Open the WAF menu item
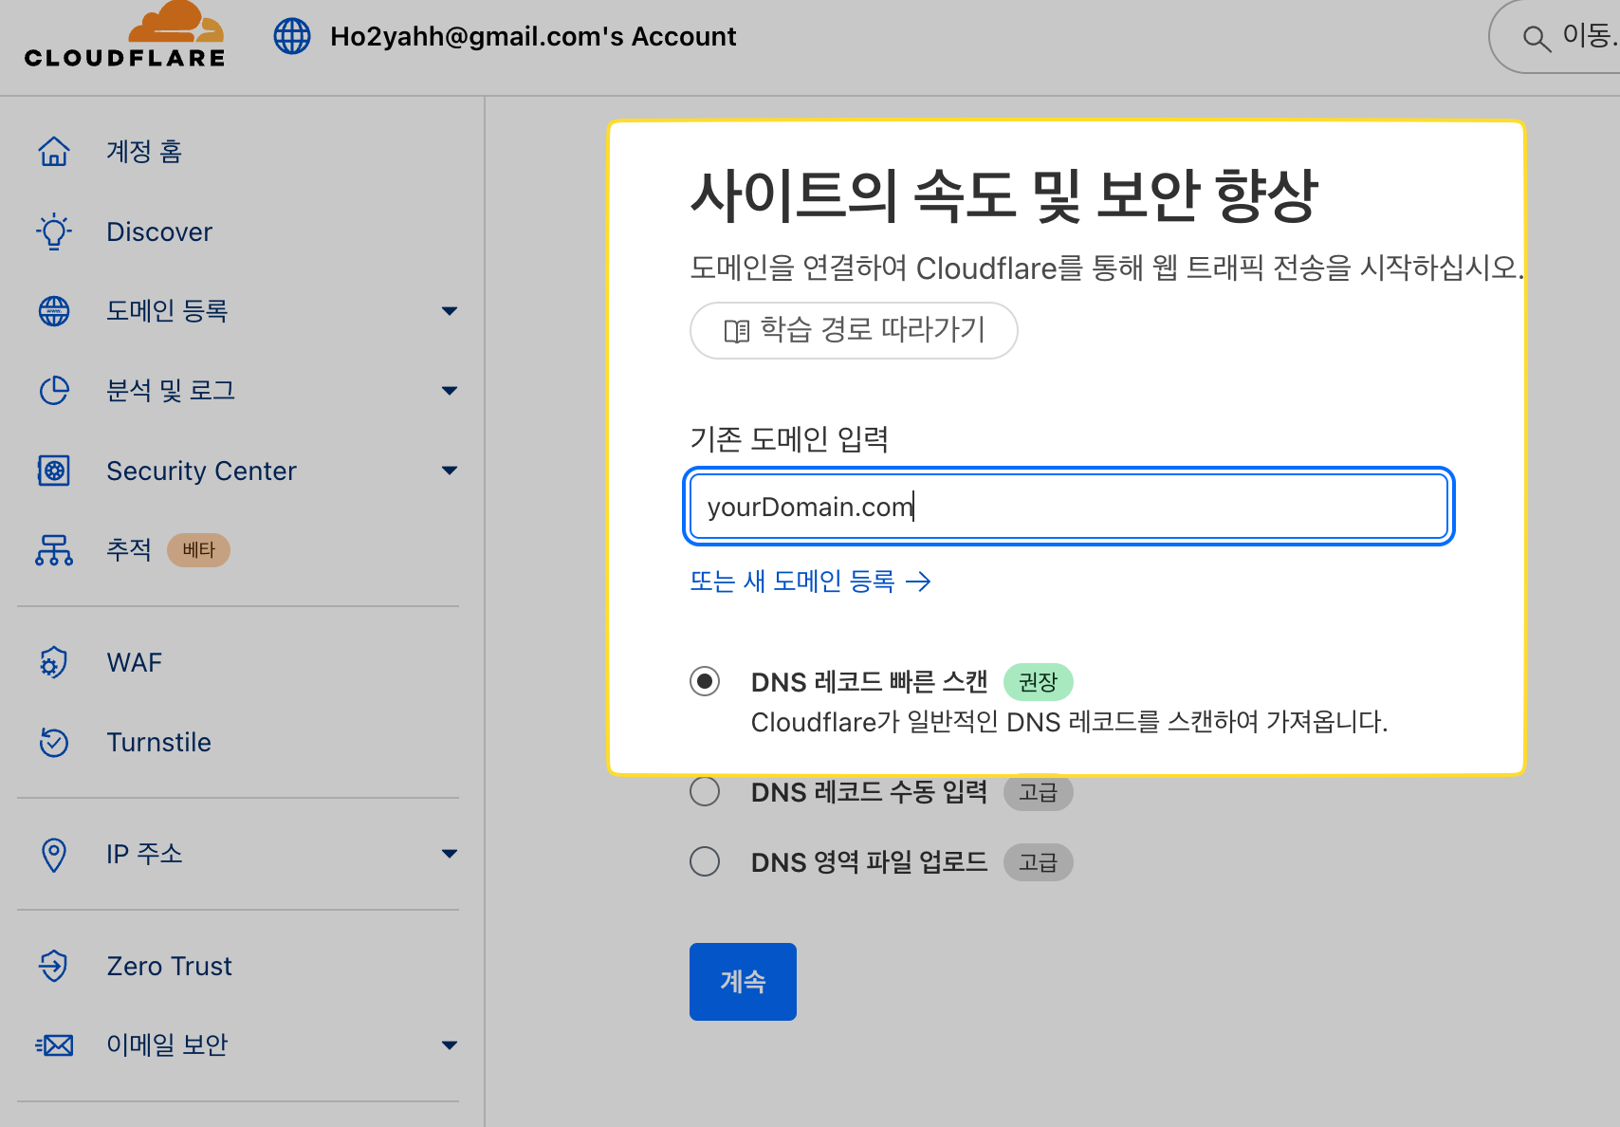Screen dimensions: 1620x1127 click(x=135, y=662)
